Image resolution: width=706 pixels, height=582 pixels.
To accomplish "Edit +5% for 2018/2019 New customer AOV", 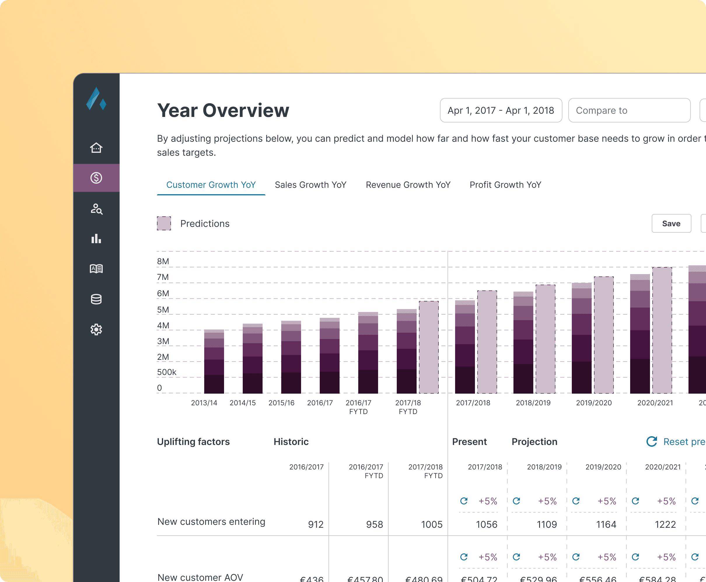I will coord(547,557).
